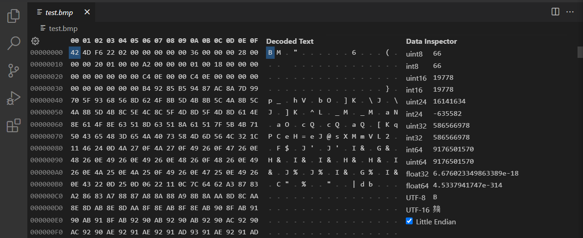Click the uint16 value 19778
Image resolution: width=583 pixels, height=238 pixels.
point(443,78)
